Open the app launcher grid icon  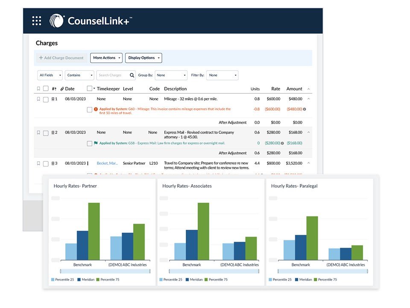(x=37, y=21)
